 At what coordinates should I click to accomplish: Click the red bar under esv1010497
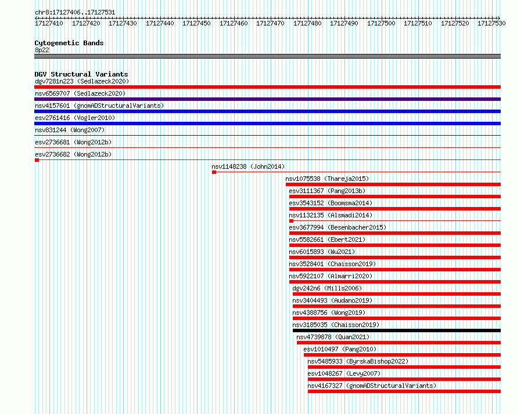[x=402, y=355]
